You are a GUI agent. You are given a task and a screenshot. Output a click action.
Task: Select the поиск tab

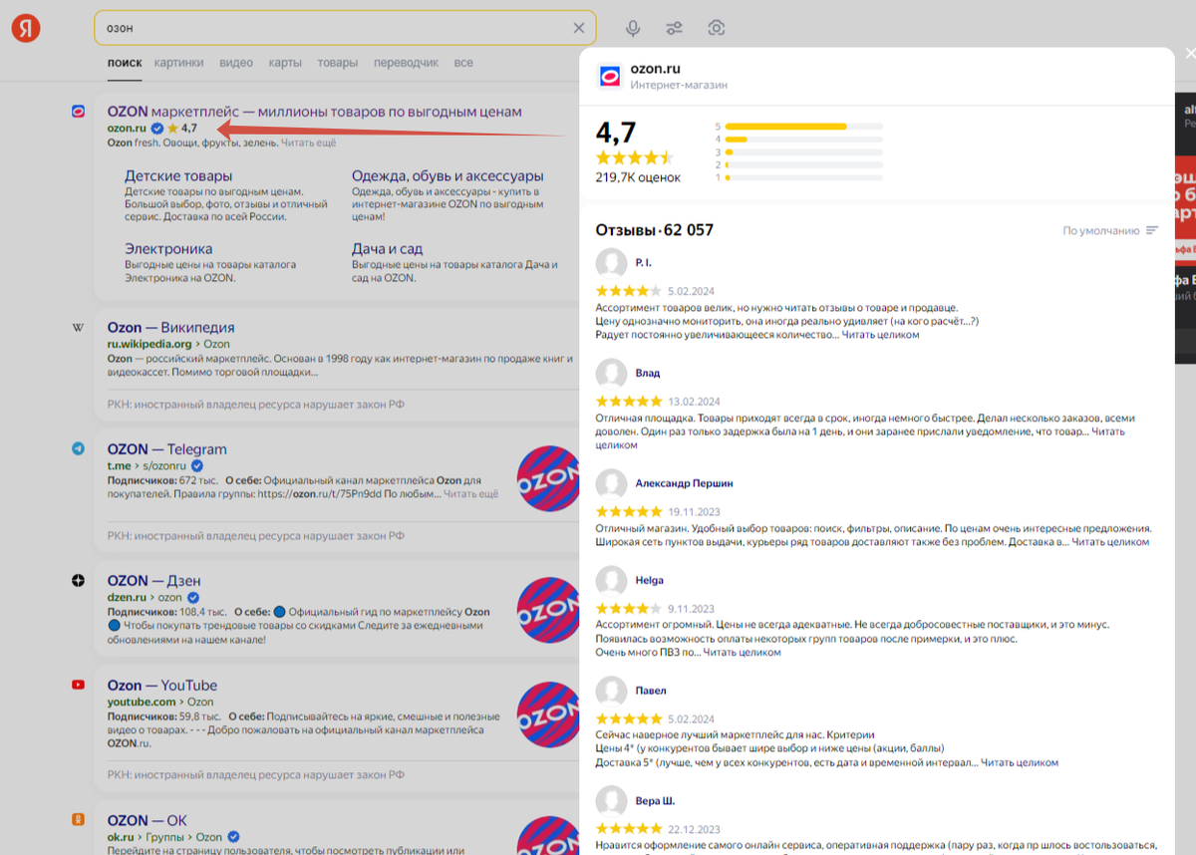click(x=125, y=62)
